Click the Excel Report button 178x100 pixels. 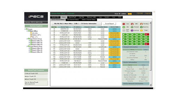pyautogui.click(x=110, y=24)
